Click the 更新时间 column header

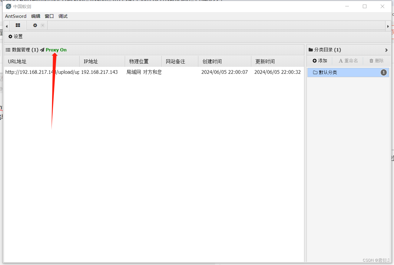pyautogui.click(x=278, y=61)
